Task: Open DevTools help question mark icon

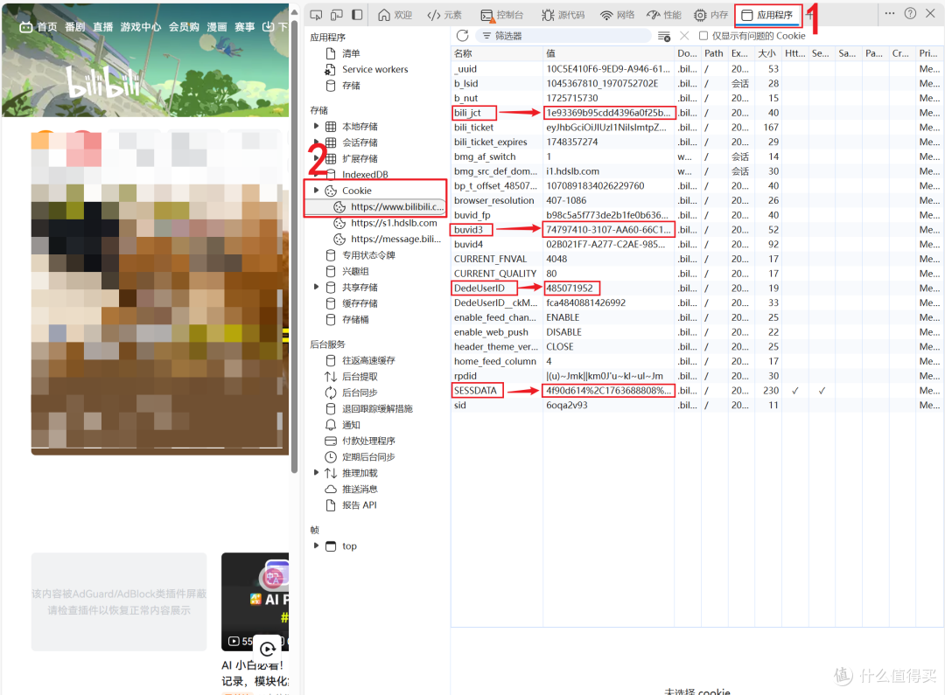Action: click(910, 13)
